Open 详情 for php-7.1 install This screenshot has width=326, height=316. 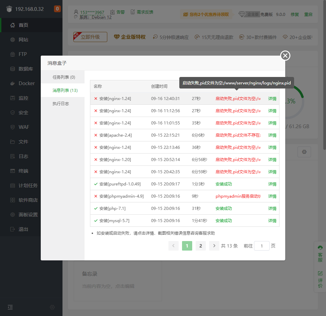pos(272,209)
